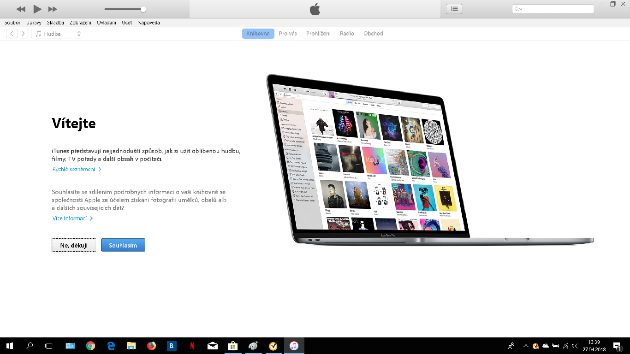Open the Skladba menu
The height and width of the screenshot is (354, 630).
(x=55, y=23)
